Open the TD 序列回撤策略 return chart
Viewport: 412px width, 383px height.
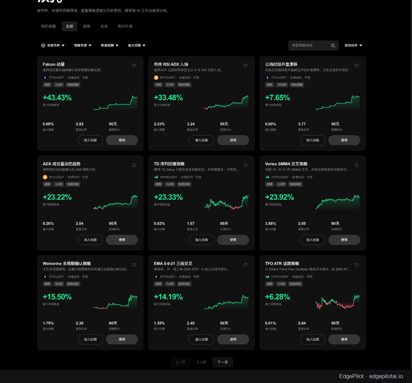point(226,202)
